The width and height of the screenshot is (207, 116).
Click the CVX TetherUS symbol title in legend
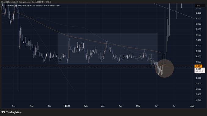tap(8, 5)
